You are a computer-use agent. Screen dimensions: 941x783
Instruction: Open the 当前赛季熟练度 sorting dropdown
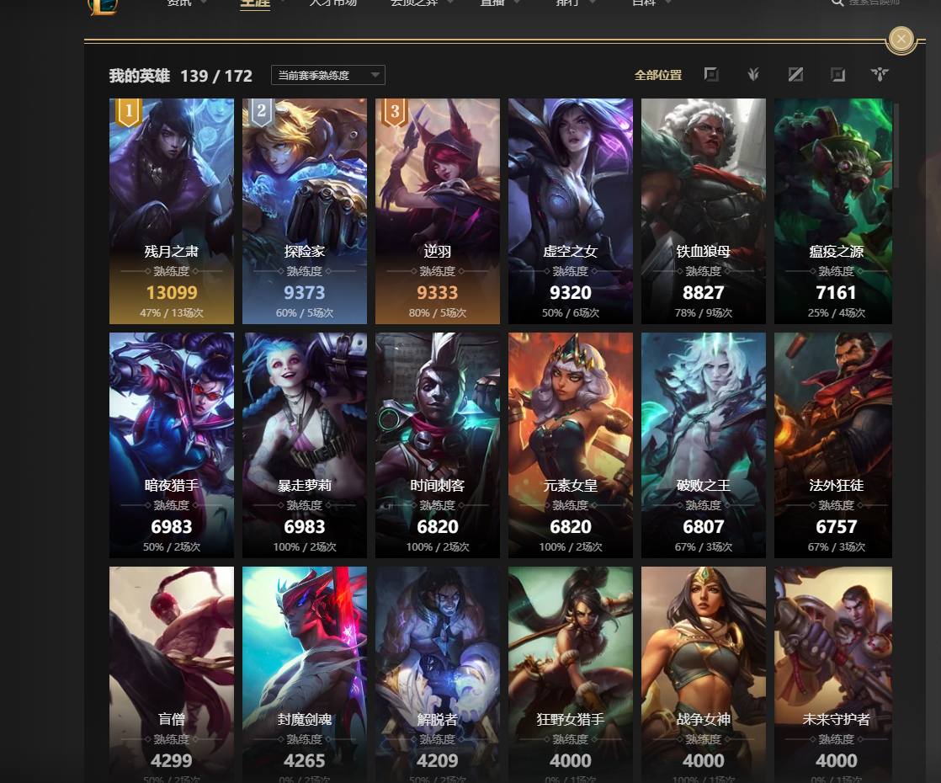[327, 75]
